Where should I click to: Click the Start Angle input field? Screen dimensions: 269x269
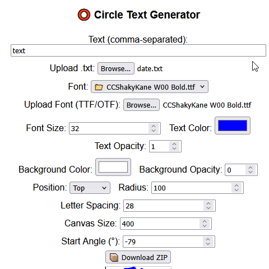click(x=169, y=242)
